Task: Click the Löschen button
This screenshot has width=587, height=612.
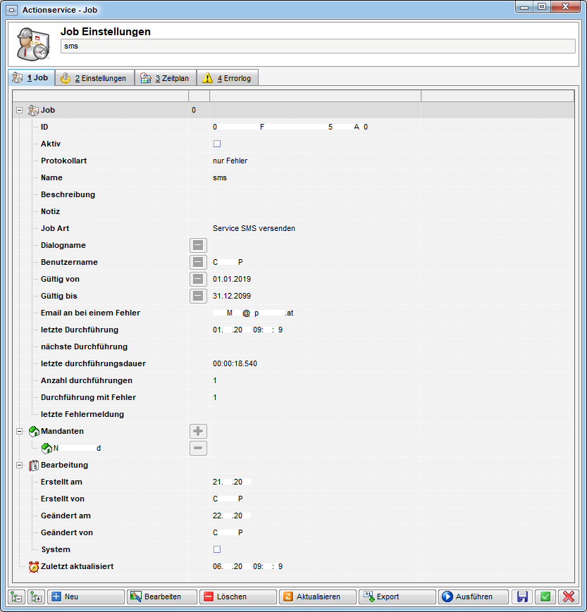Action: 237,597
